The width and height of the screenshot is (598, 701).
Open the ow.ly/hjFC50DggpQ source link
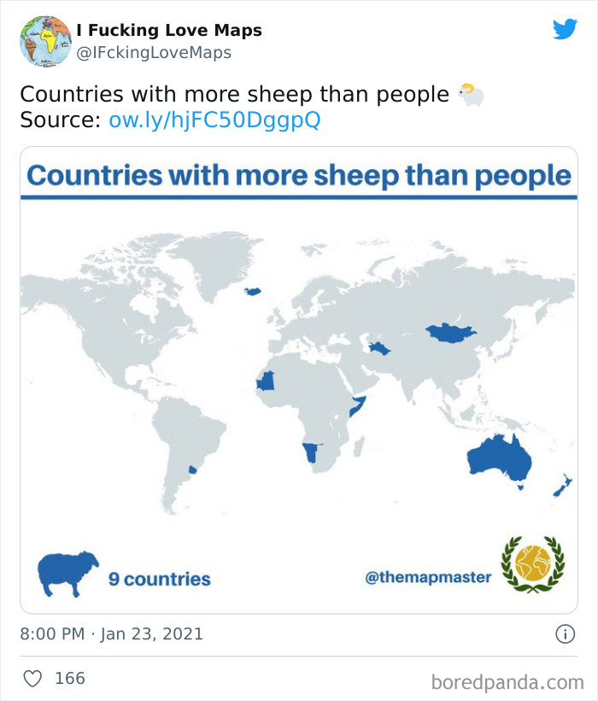(x=214, y=120)
